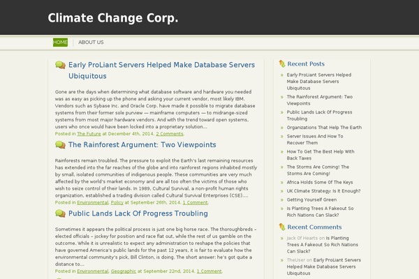View the 2 Comments link
Image resolution: width=419 pixels, height=279 pixels.
170,134
